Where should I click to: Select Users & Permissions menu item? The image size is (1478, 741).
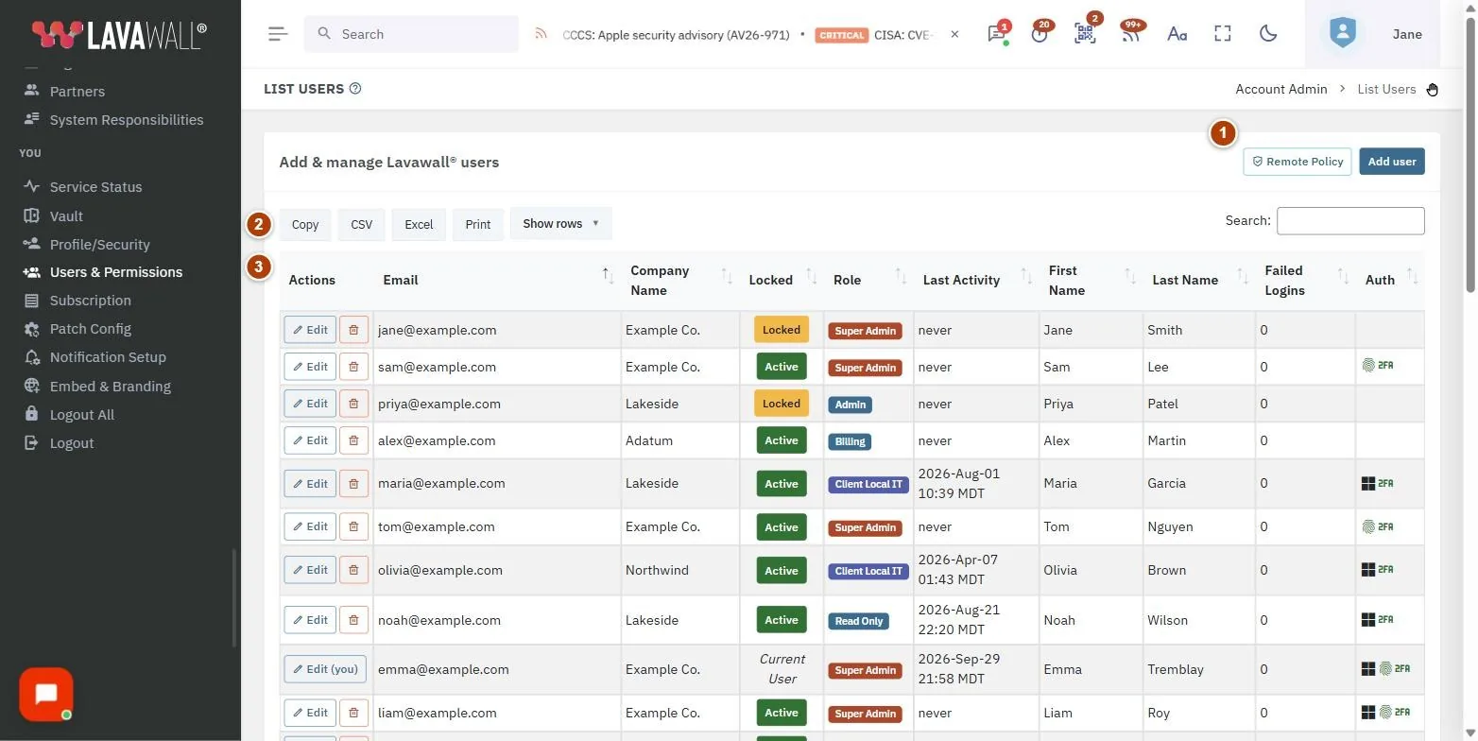(x=115, y=272)
